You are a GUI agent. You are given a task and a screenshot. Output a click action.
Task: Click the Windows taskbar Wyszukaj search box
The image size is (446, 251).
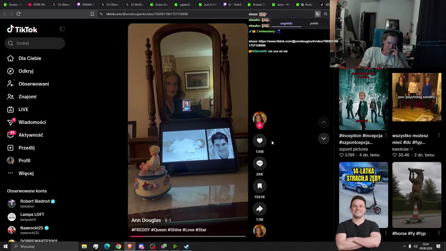tap(45, 246)
